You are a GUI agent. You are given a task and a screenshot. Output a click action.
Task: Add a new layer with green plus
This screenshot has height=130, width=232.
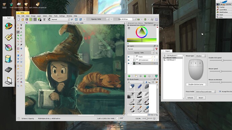[x=129, y=76]
